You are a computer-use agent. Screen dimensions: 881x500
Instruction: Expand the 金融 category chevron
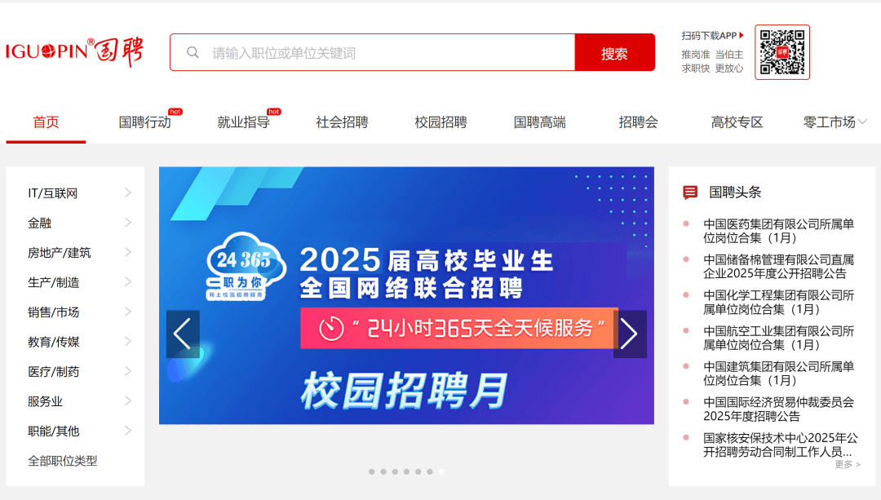(x=128, y=223)
